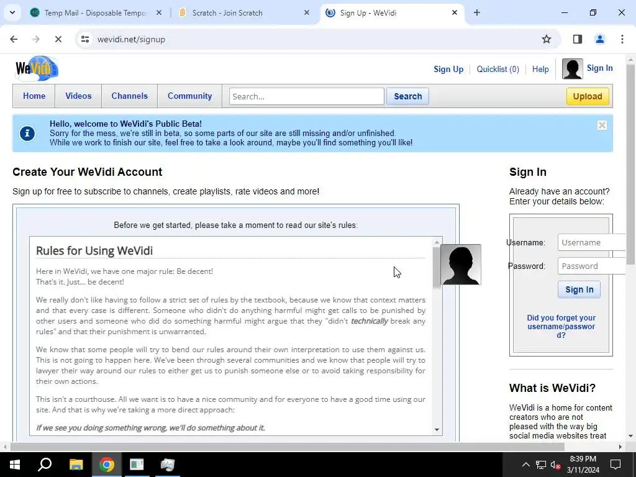Screen dimensions: 636x477
Task: Click the muted volume tray icon
Action: 555,465
